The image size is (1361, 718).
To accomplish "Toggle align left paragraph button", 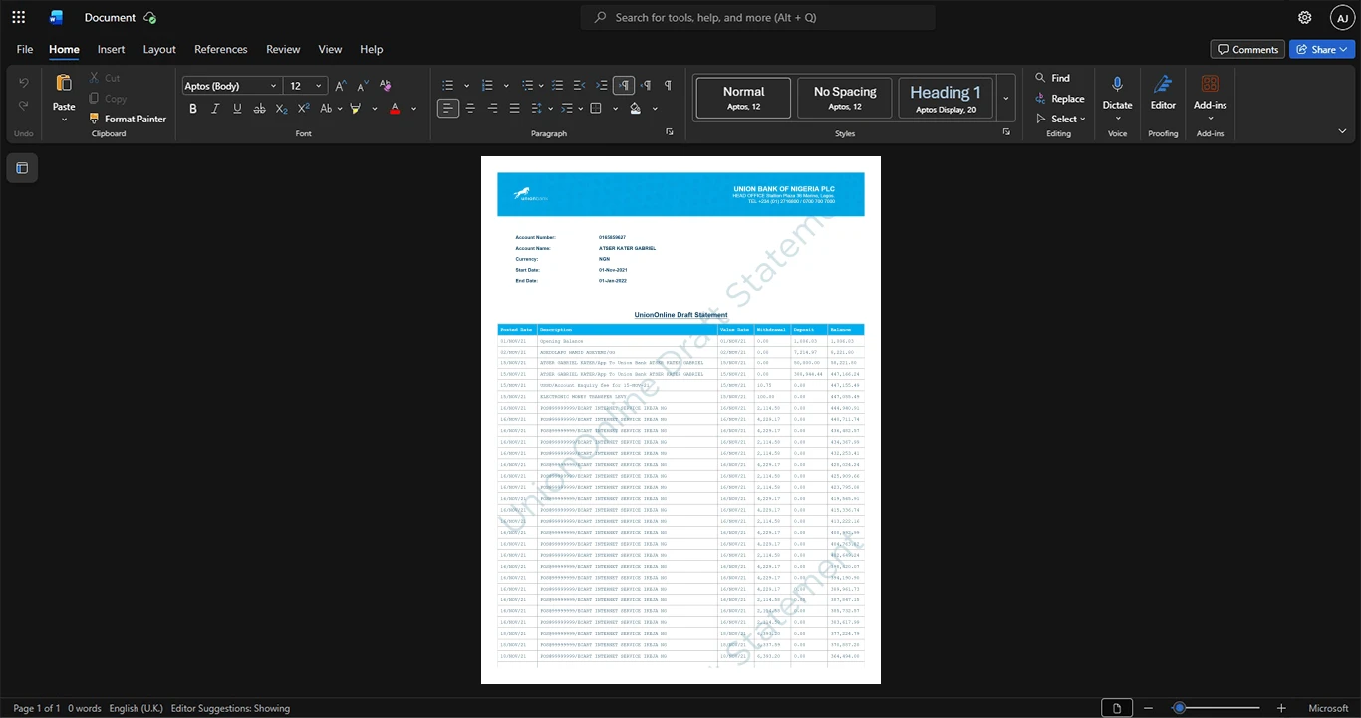I will click(x=448, y=108).
